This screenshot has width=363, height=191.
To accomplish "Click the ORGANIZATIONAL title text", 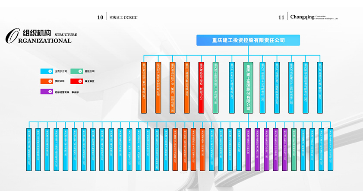I will coord(46,41).
